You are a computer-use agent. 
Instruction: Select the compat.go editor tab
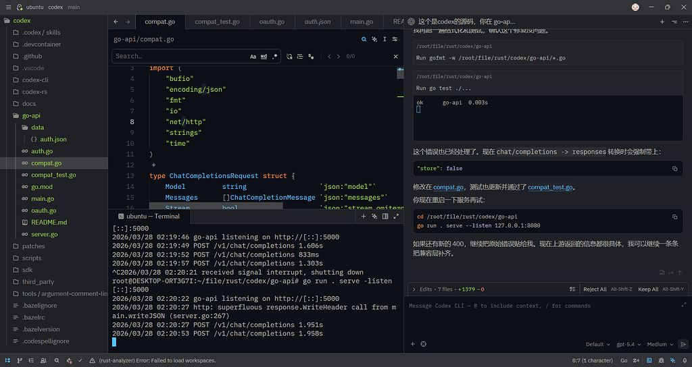pyautogui.click(x=159, y=22)
